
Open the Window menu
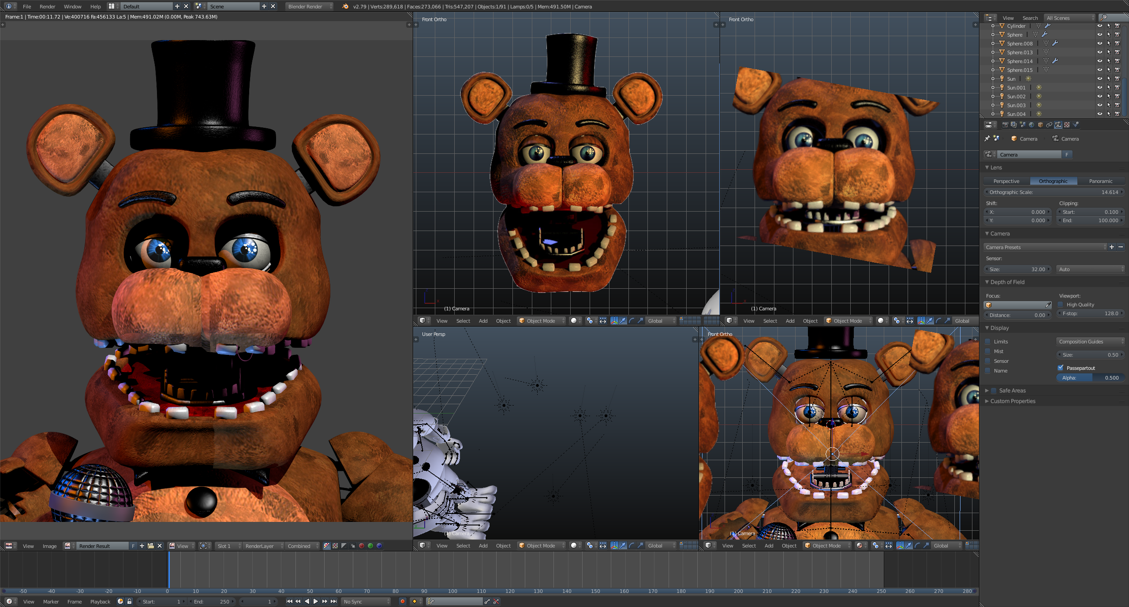click(x=72, y=6)
